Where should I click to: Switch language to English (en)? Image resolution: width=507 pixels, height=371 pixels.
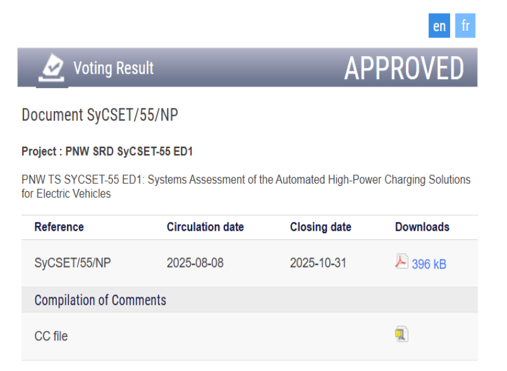coord(439,26)
